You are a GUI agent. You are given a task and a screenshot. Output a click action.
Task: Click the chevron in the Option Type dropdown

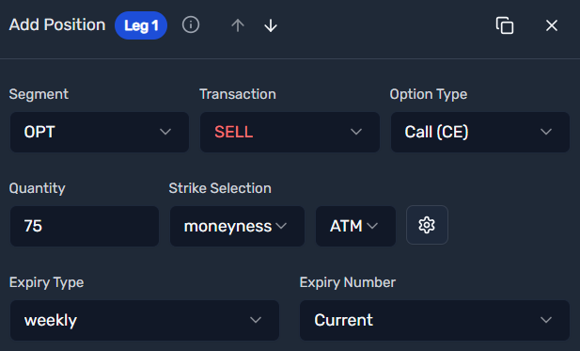pos(546,132)
